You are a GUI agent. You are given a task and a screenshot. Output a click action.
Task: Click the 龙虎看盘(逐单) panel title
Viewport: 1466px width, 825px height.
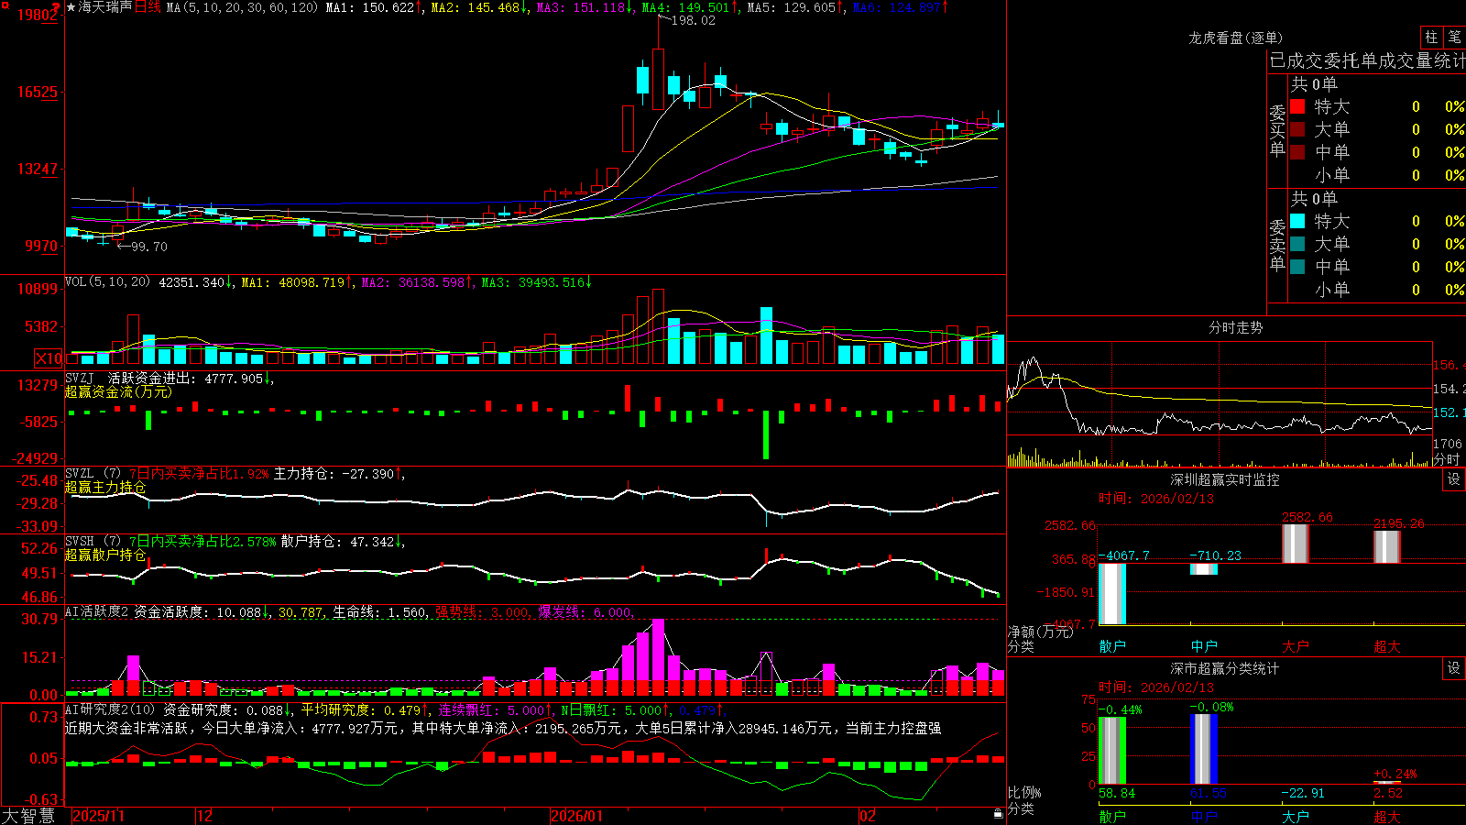1235,38
